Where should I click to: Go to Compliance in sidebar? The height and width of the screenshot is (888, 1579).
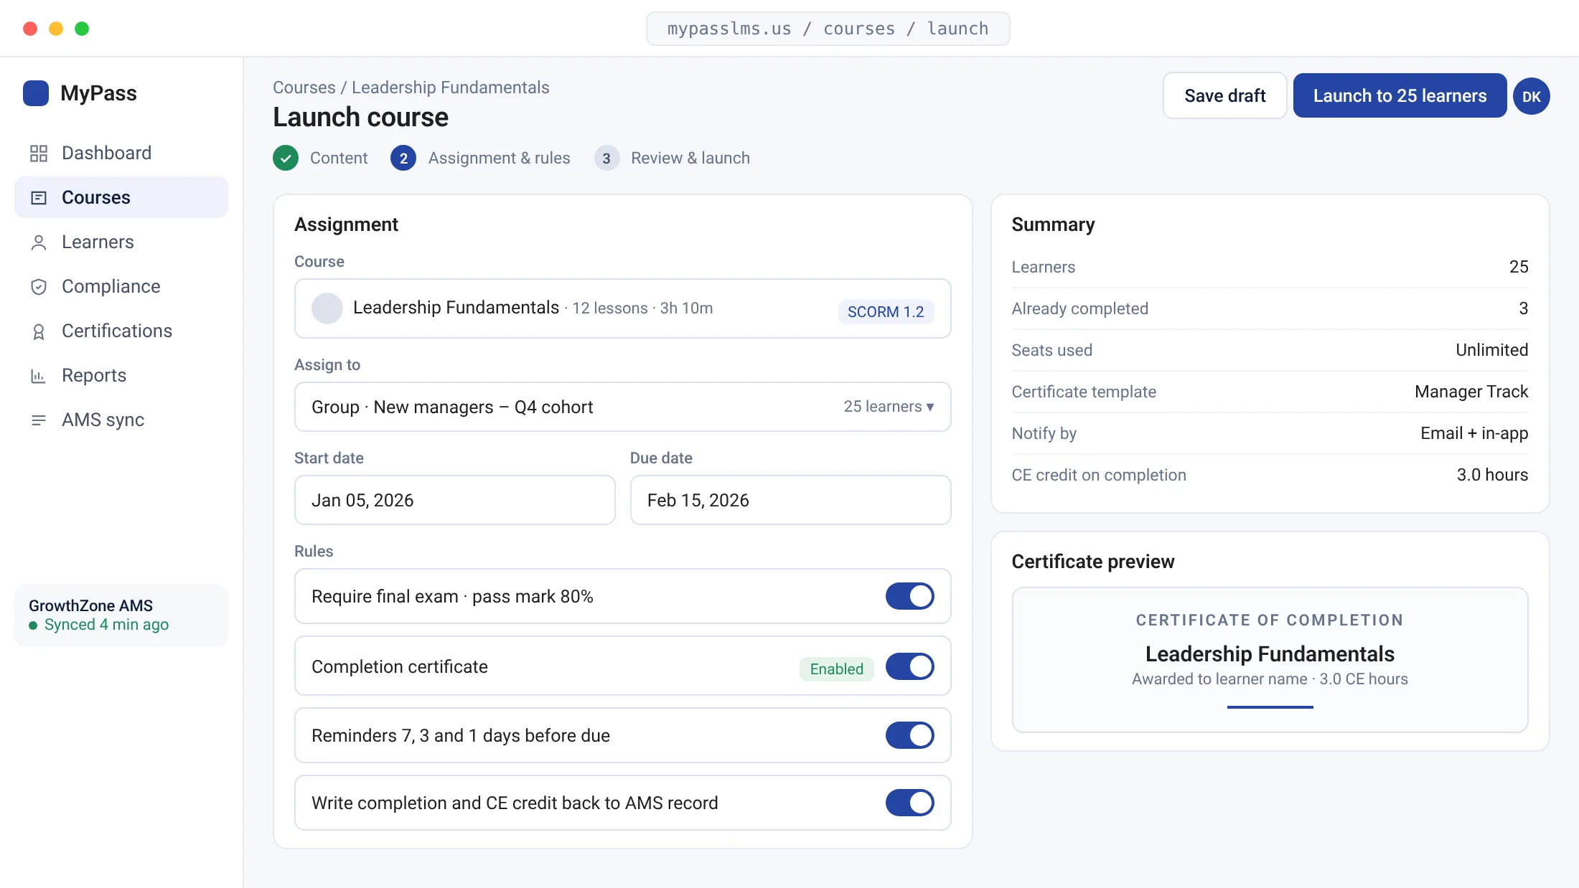pyautogui.click(x=121, y=286)
